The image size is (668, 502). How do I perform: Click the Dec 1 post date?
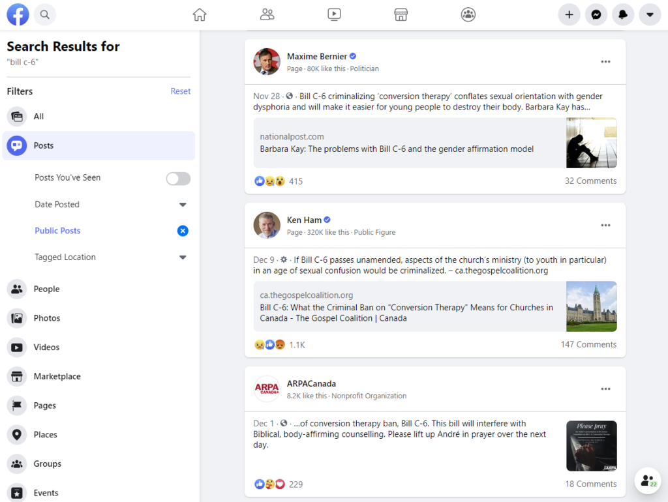[264, 424]
